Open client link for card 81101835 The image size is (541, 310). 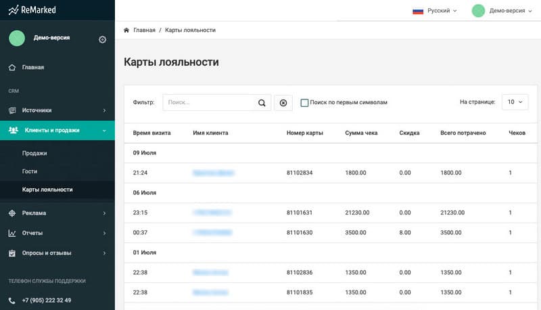tap(210, 292)
